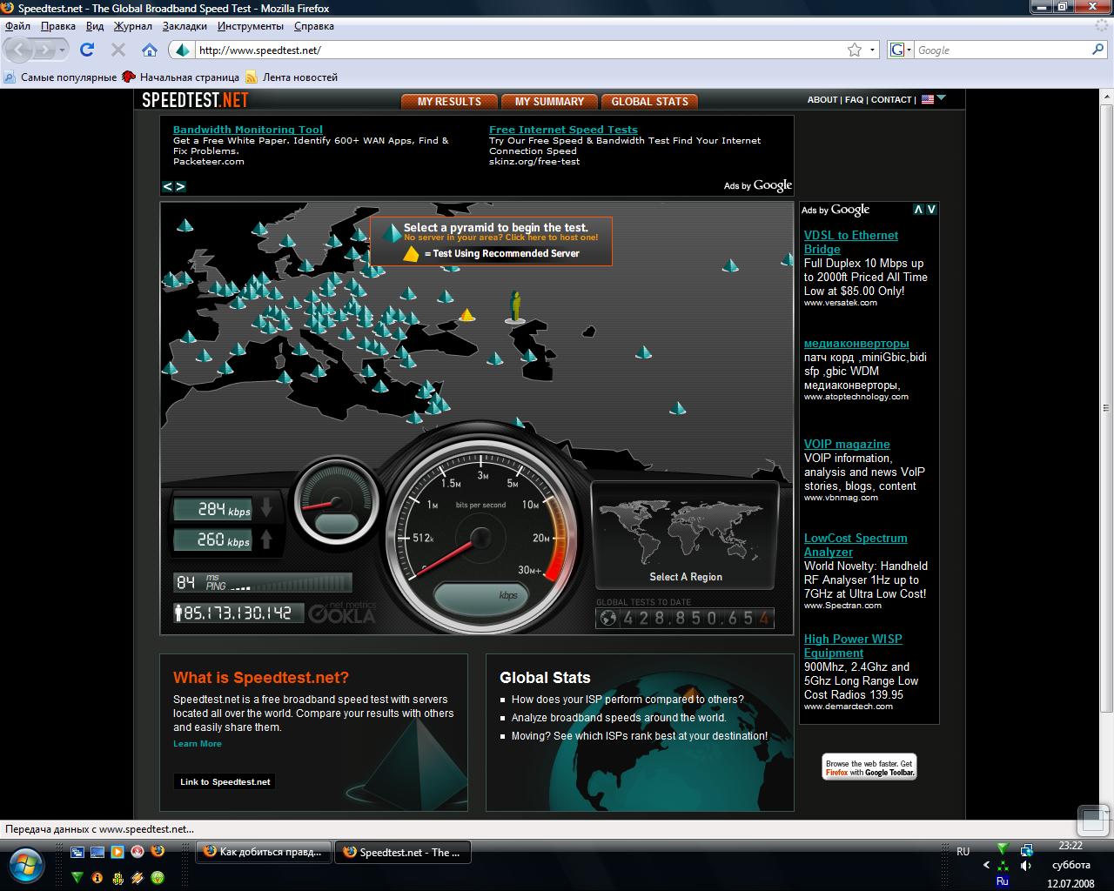
Task: Open the language flag dropdown
Action: tap(934, 99)
